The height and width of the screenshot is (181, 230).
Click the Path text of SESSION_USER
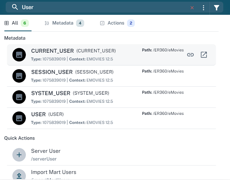coord(163,71)
